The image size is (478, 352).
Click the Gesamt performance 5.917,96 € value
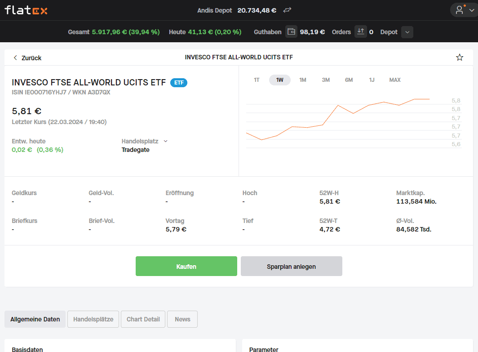click(x=126, y=32)
